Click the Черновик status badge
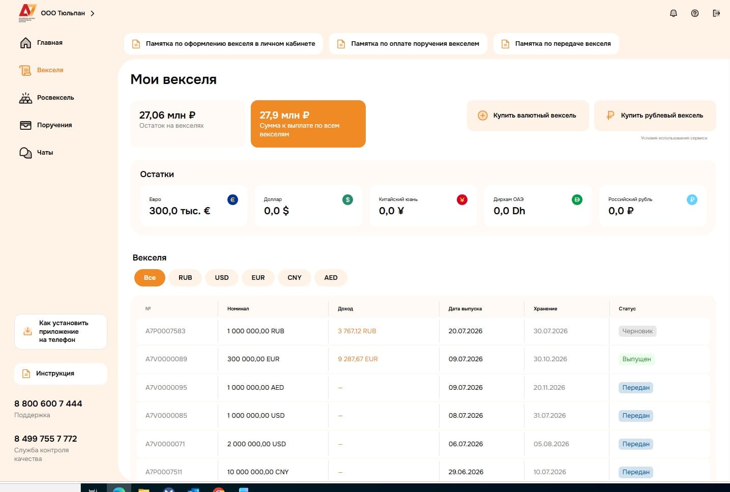Screen dimensions: 730x492 click(x=637, y=331)
